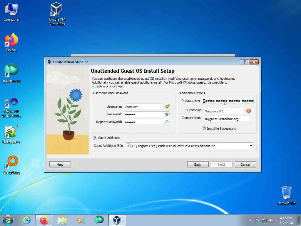The height and width of the screenshot is (226, 301).
Task: Uncheck the Install in Background checkbox
Action: click(204, 129)
